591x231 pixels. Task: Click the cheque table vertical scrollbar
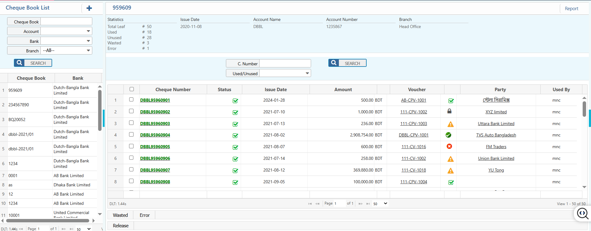pyautogui.click(x=584, y=109)
